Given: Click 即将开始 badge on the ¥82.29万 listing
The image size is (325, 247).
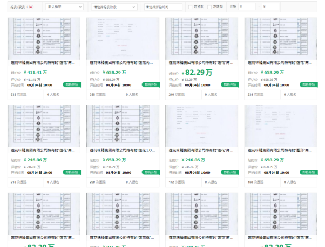Looking at the screenshot, I should (x=229, y=84).
